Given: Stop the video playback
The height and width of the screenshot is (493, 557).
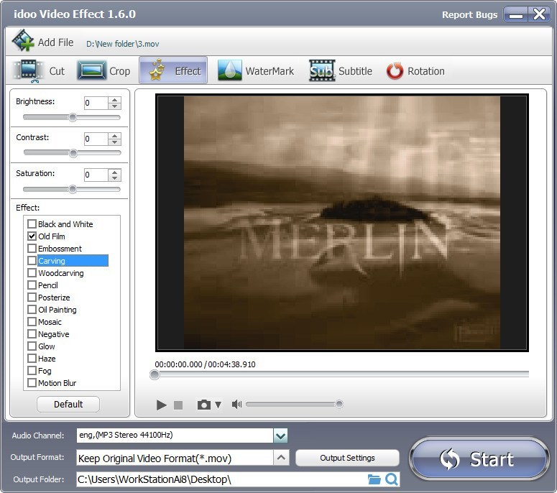Looking at the screenshot, I should pos(178,405).
